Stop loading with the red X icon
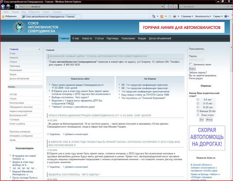The height and width of the screenshot is (181, 233). tap(176, 7)
